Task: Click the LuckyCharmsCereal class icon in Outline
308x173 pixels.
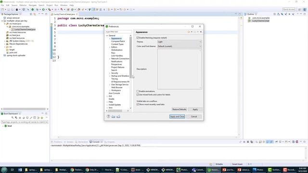Action: coord(249,21)
